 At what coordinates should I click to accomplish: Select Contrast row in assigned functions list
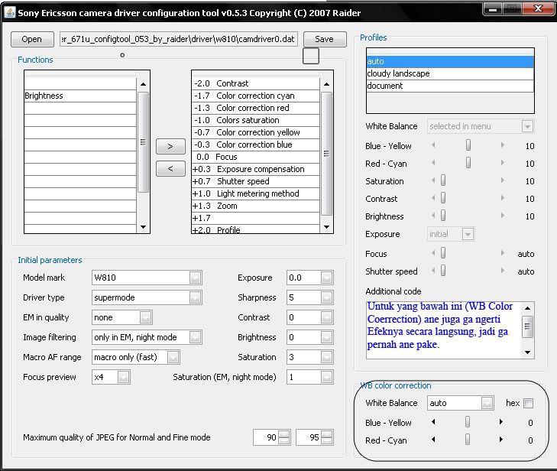pyautogui.click(x=255, y=83)
